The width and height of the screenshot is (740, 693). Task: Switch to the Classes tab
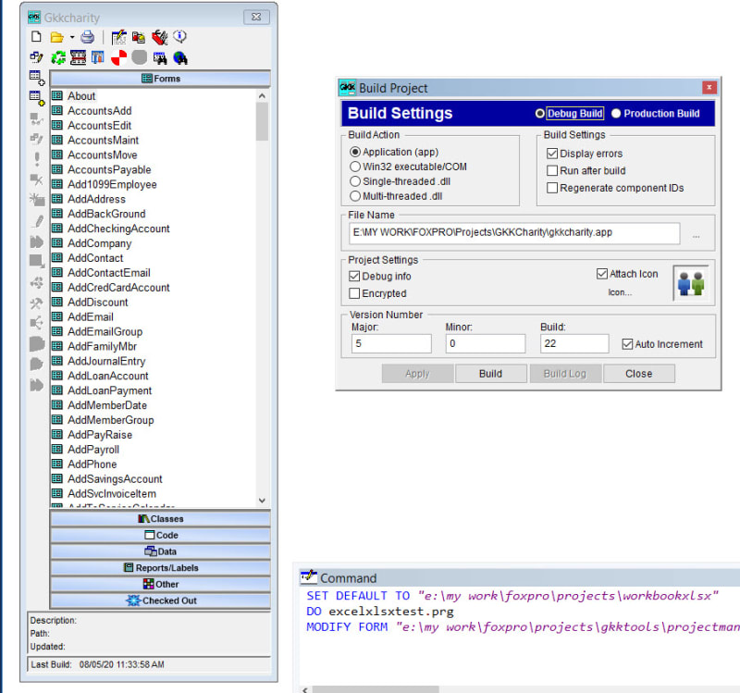tap(160, 519)
